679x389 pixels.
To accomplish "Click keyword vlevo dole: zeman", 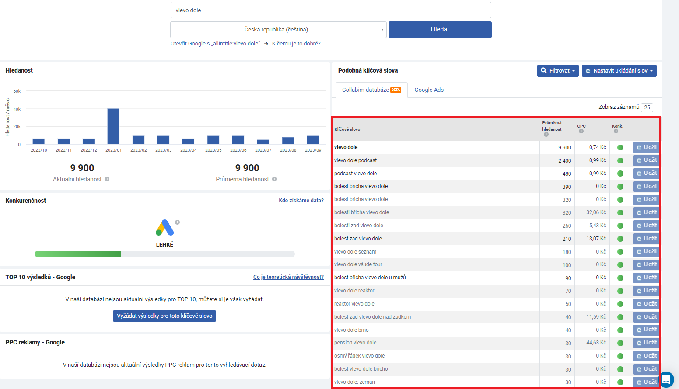I will (354, 382).
